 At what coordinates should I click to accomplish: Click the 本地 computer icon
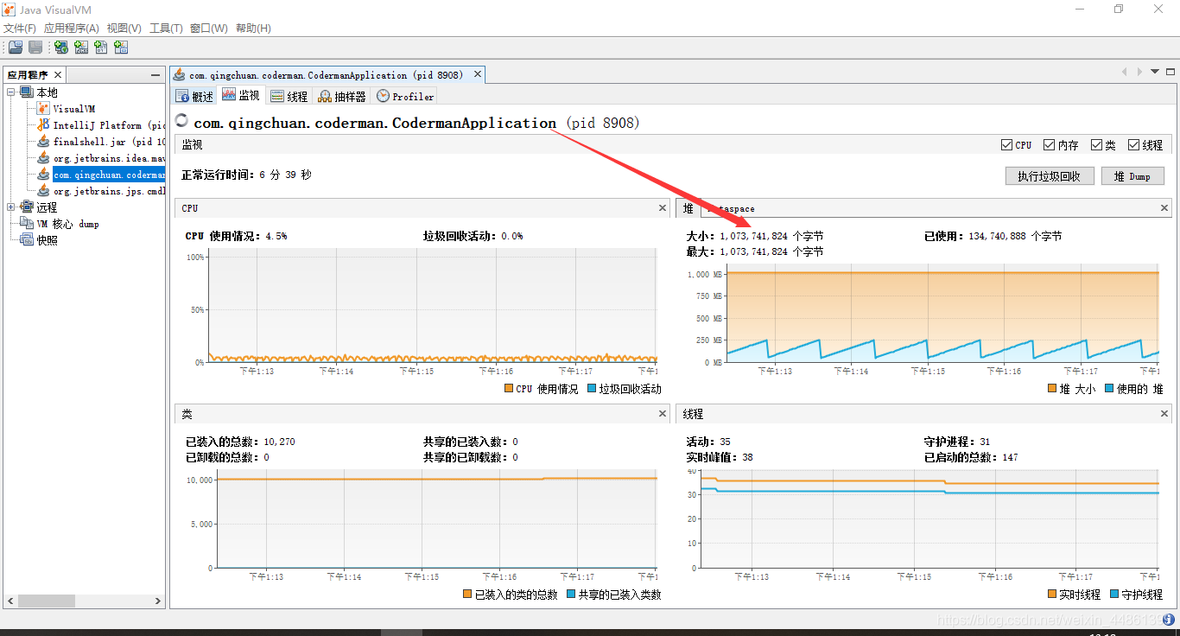[x=27, y=92]
